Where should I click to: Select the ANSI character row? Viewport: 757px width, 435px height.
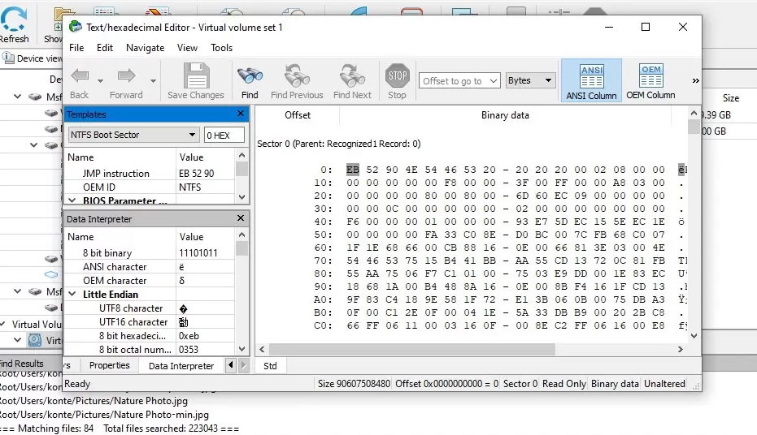click(x=150, y=267)
